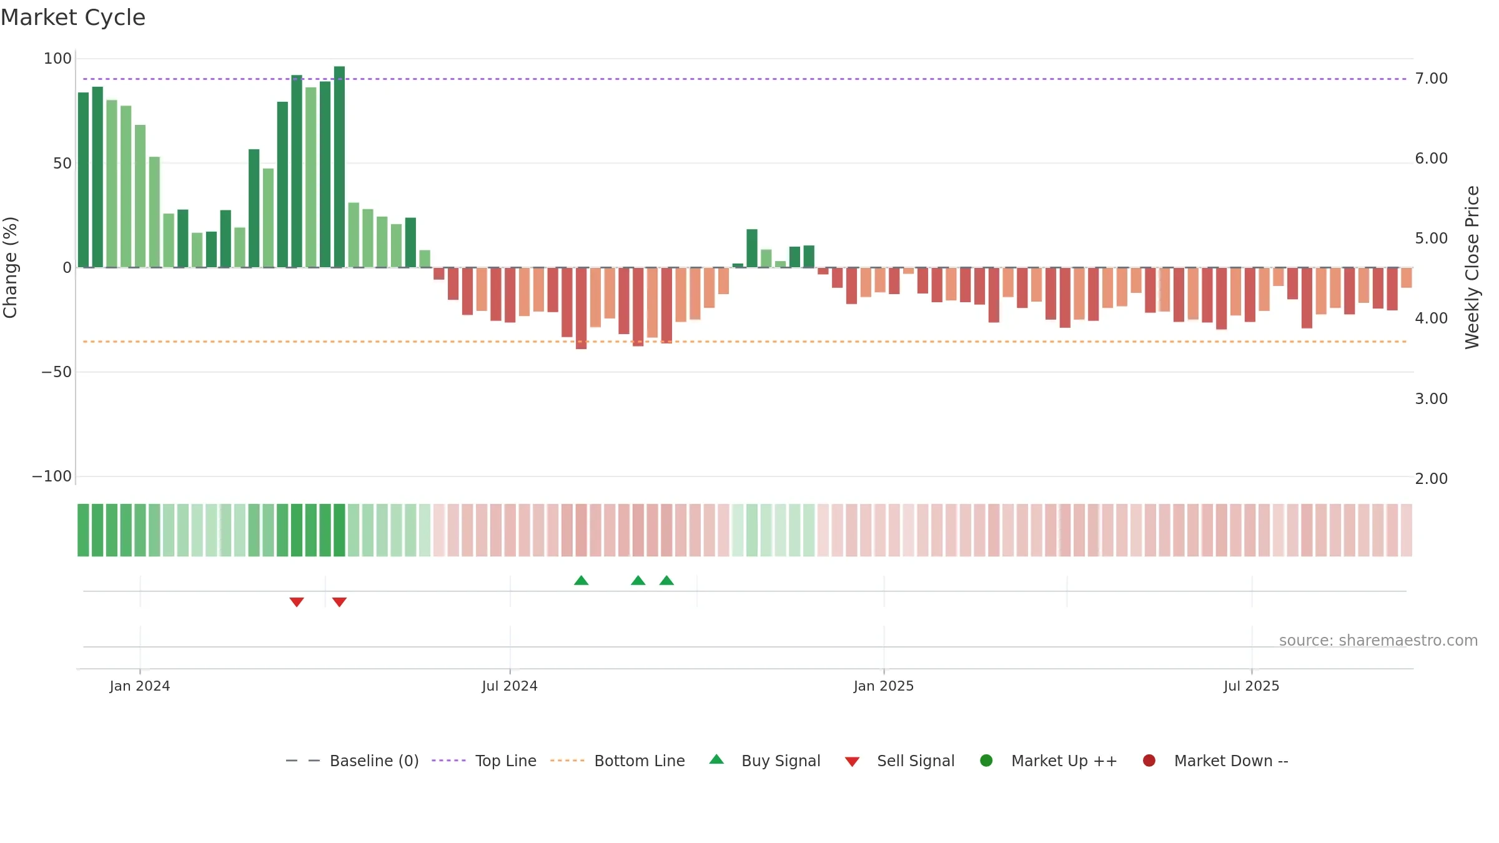Screen dimensions: 1499x843
Task: Click the dark red Market Down circle icon
Action: click(x=1149, y=761)
